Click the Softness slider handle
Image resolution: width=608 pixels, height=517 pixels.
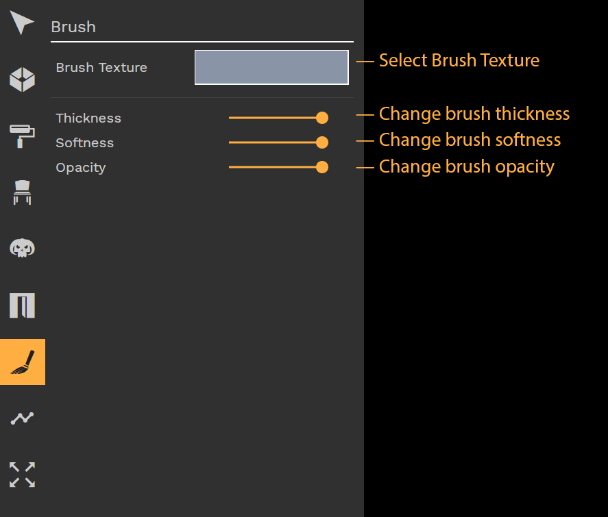[322, 142]
